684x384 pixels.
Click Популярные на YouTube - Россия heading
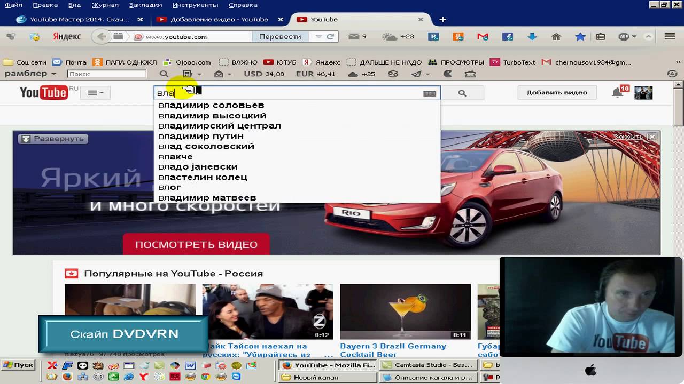[x=173, y=274]
